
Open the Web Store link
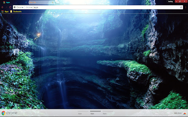178,113
